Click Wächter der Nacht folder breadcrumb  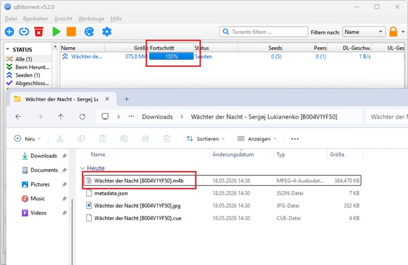[264, 116]
